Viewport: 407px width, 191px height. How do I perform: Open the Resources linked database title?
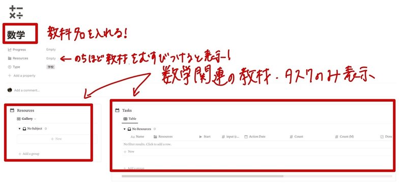coord(25,111)
